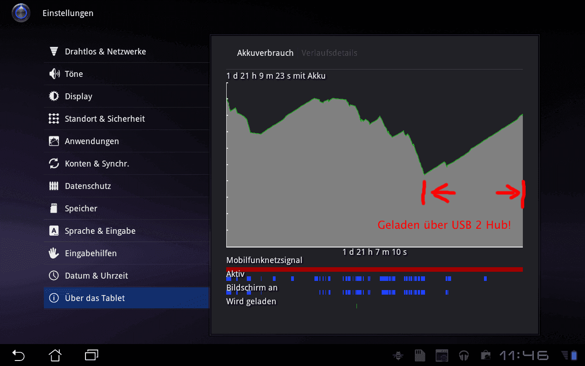
Task: Select the Über das Tablet entry
Action: pos(126,298)
